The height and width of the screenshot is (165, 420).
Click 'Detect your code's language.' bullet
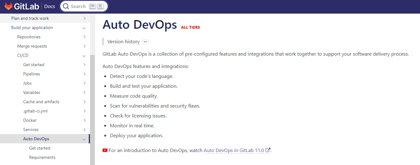tap(142, 76)
